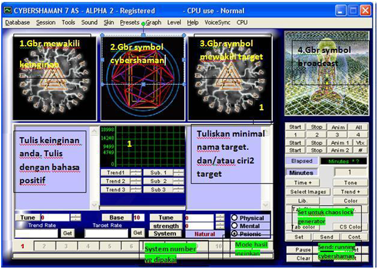This screenshot has height=272, width=377.
Task: Select the Mental mode radio button
Action: tap(234, 226)
